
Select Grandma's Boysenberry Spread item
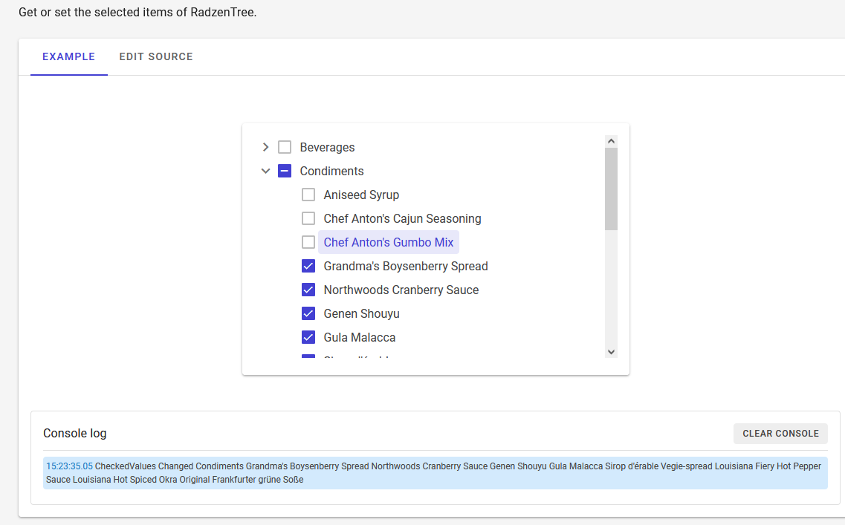[x=405, y=266]
